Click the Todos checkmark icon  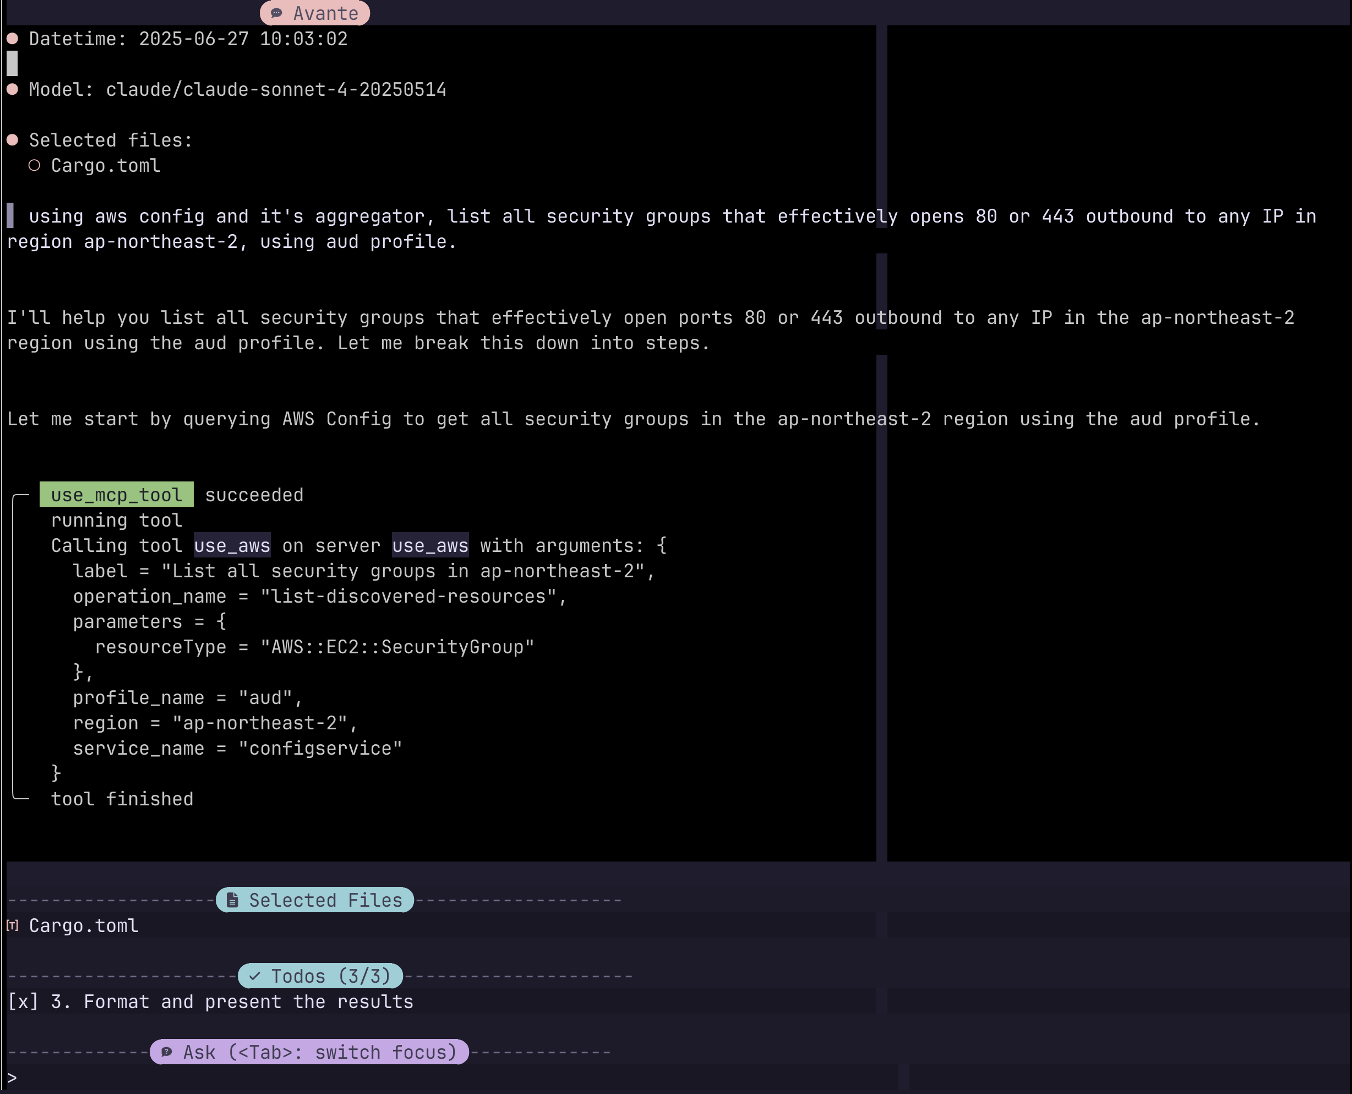(x=254, y=976)
